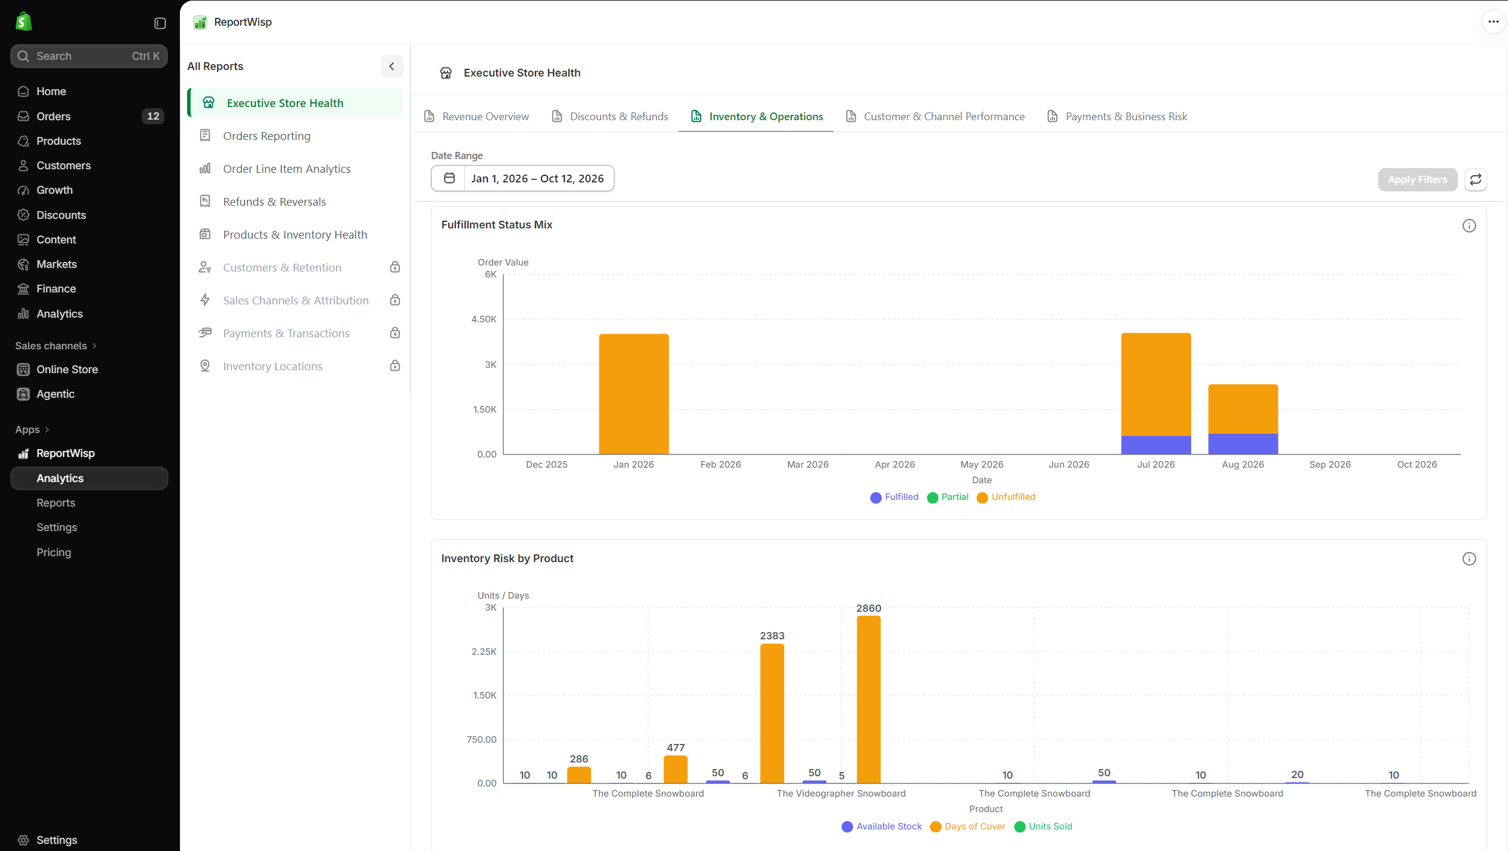Expand the Sales channels section
The image size is (1508, 851).
coord(56,346)
